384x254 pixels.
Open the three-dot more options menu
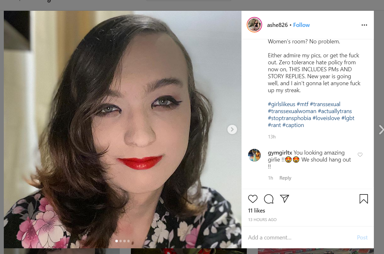click(x=364, y=25)
